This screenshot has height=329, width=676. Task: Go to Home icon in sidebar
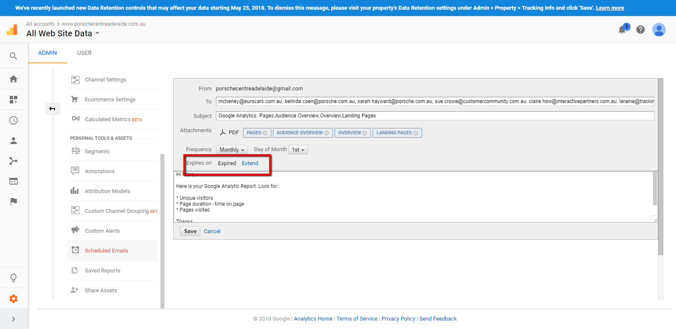(x=14, y=79)
